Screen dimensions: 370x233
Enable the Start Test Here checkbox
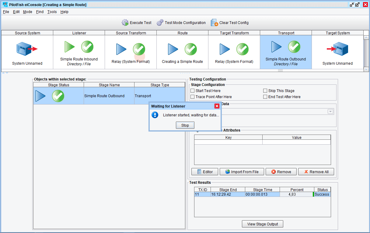click(x=192, y=91)
